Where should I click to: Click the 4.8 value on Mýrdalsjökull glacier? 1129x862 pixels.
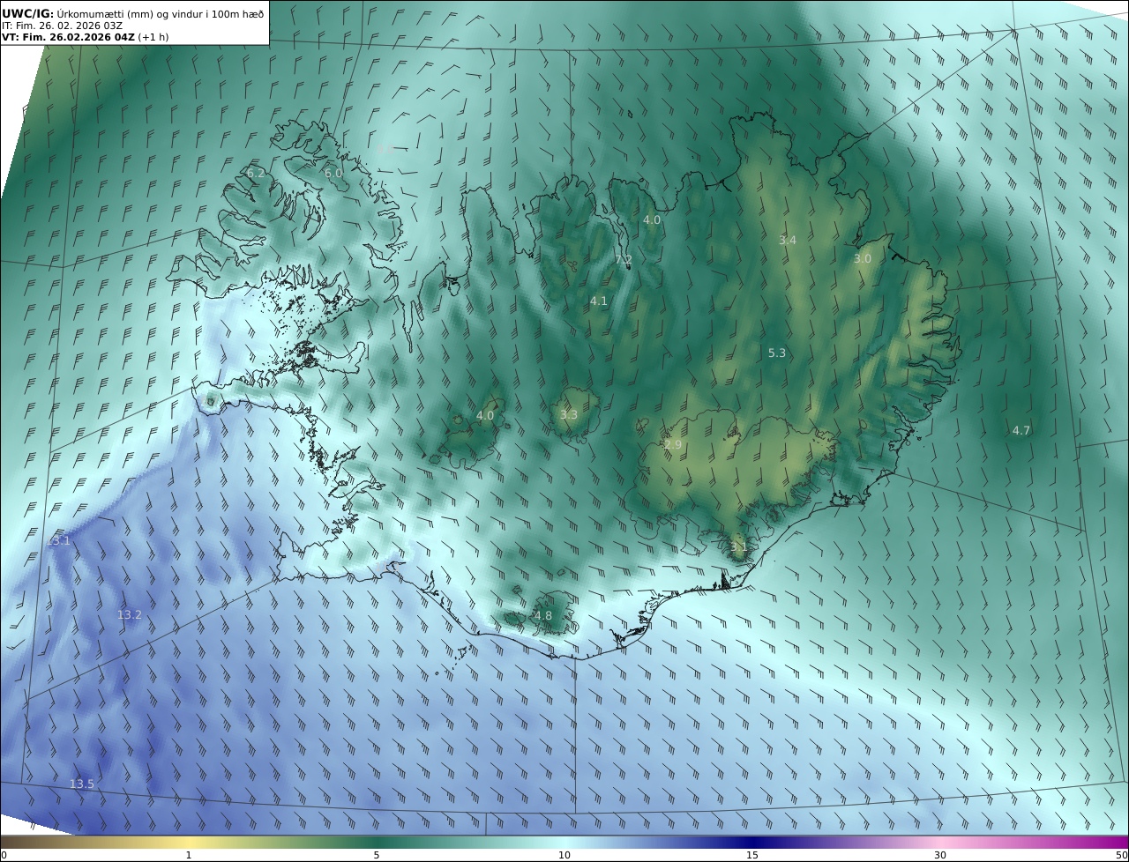click(543, 616)
